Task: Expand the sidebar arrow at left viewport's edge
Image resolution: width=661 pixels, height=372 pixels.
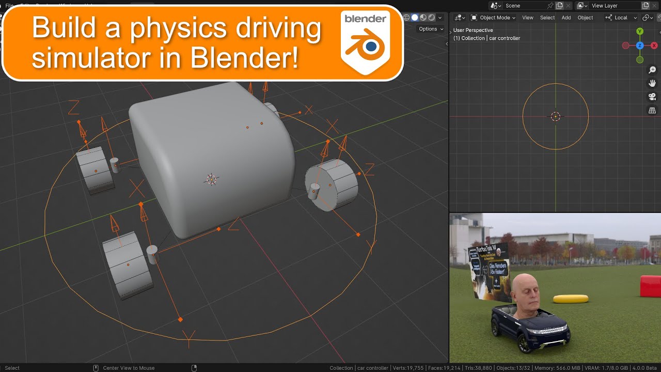Action: click(x=447, y=43)
